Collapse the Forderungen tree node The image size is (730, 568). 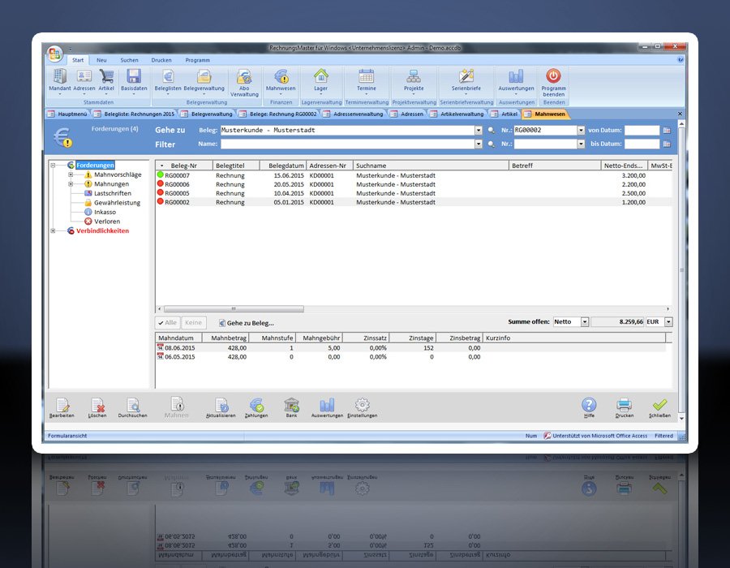(x=53, y=166)
